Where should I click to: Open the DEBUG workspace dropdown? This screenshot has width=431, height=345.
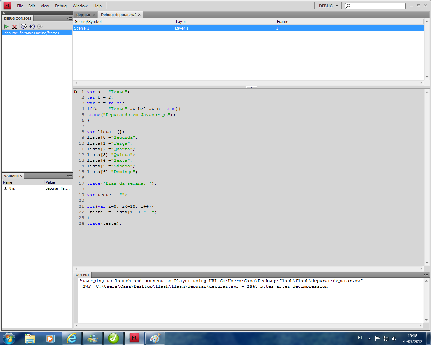tap(328, 6)
